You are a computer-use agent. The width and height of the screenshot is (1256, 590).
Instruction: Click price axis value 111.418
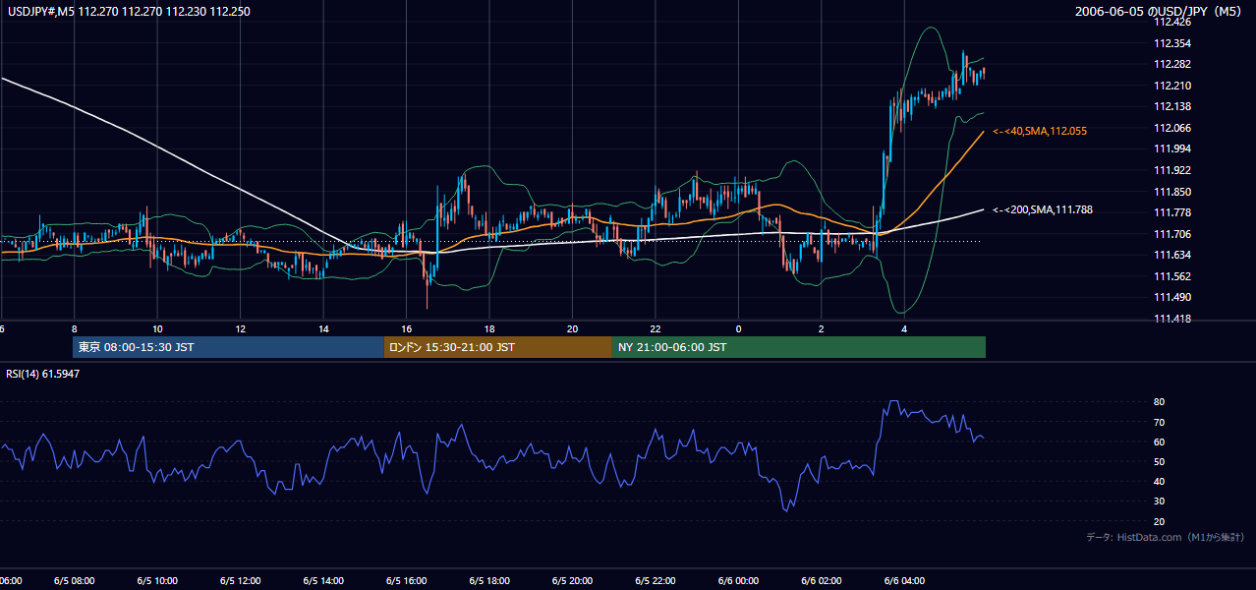[1171, 319]
